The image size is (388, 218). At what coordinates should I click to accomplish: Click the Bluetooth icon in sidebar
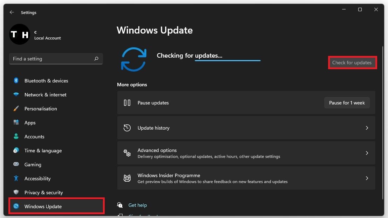pos(16,80)
